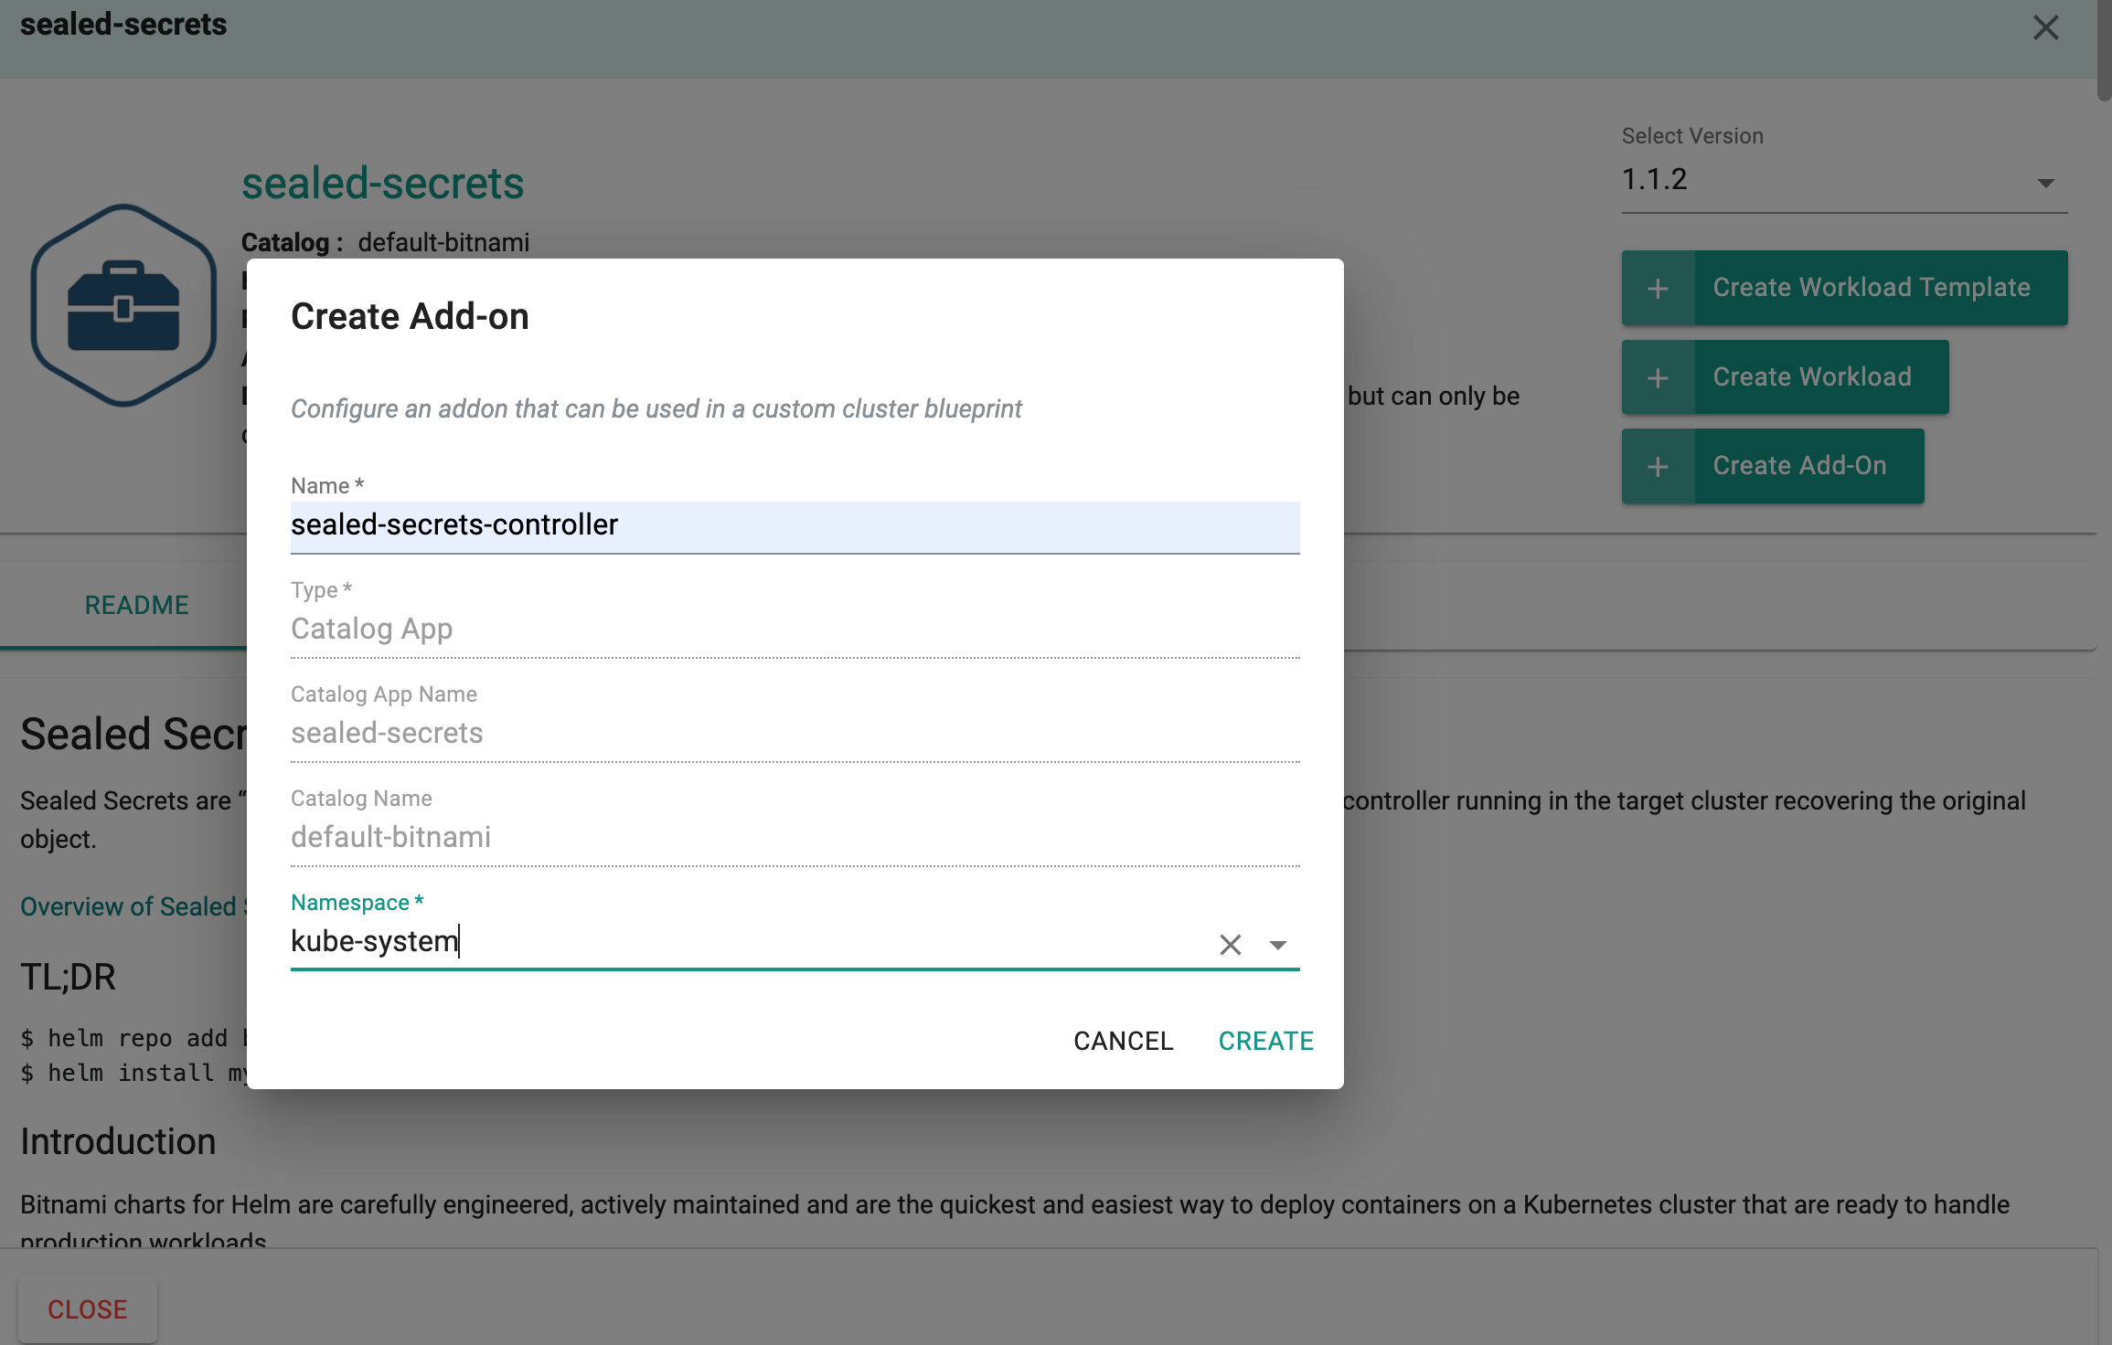Click the red CLOSE button
This screenshot has width=2112, height=1345.
[x=88, y=1309]
